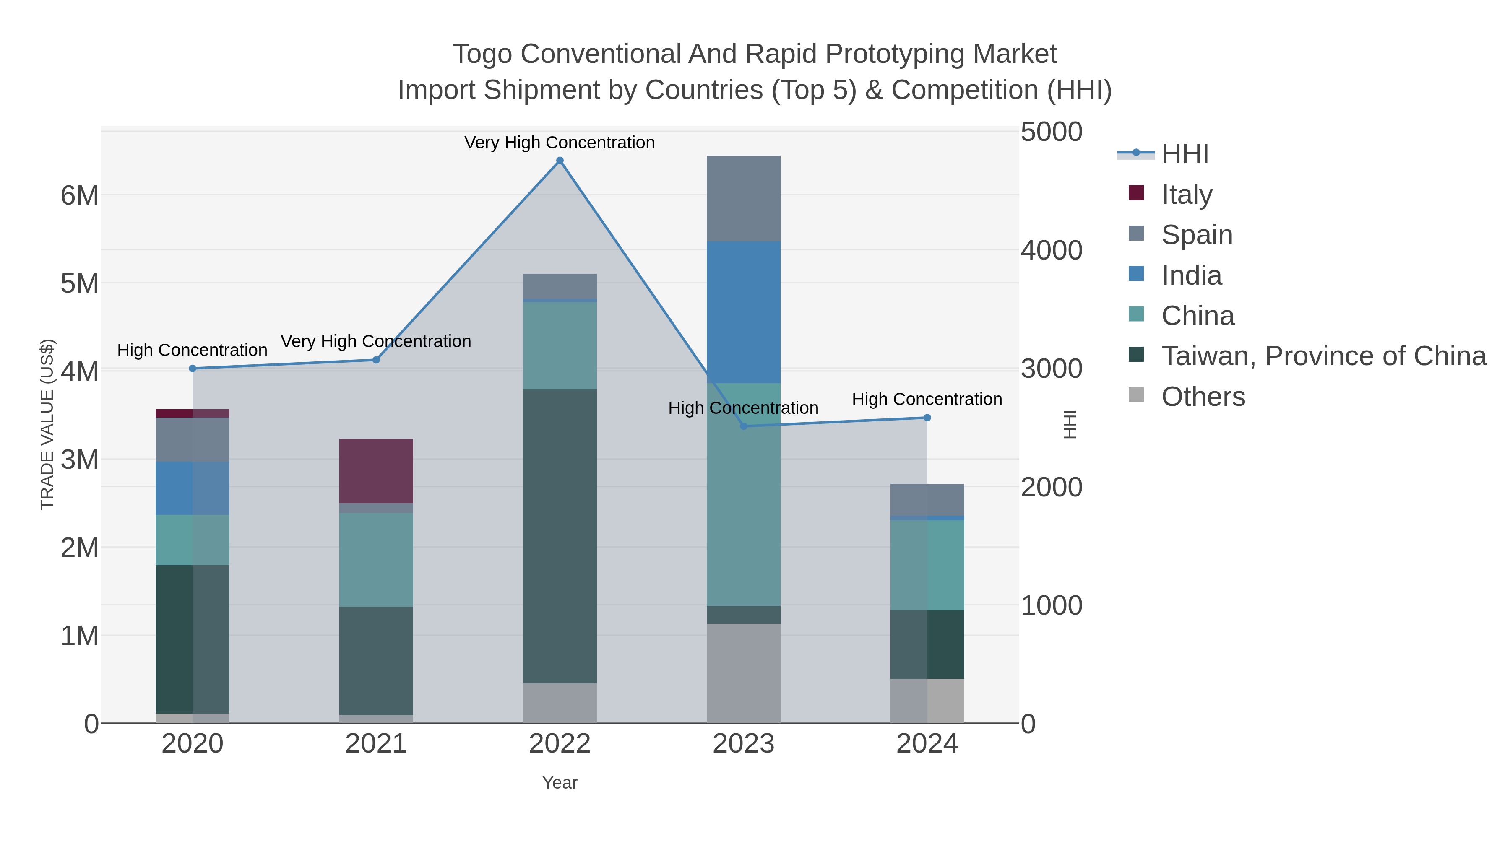The image size is (1510, 849).
Task: Click the 2022 x-axis label
Action: (560, 744)
